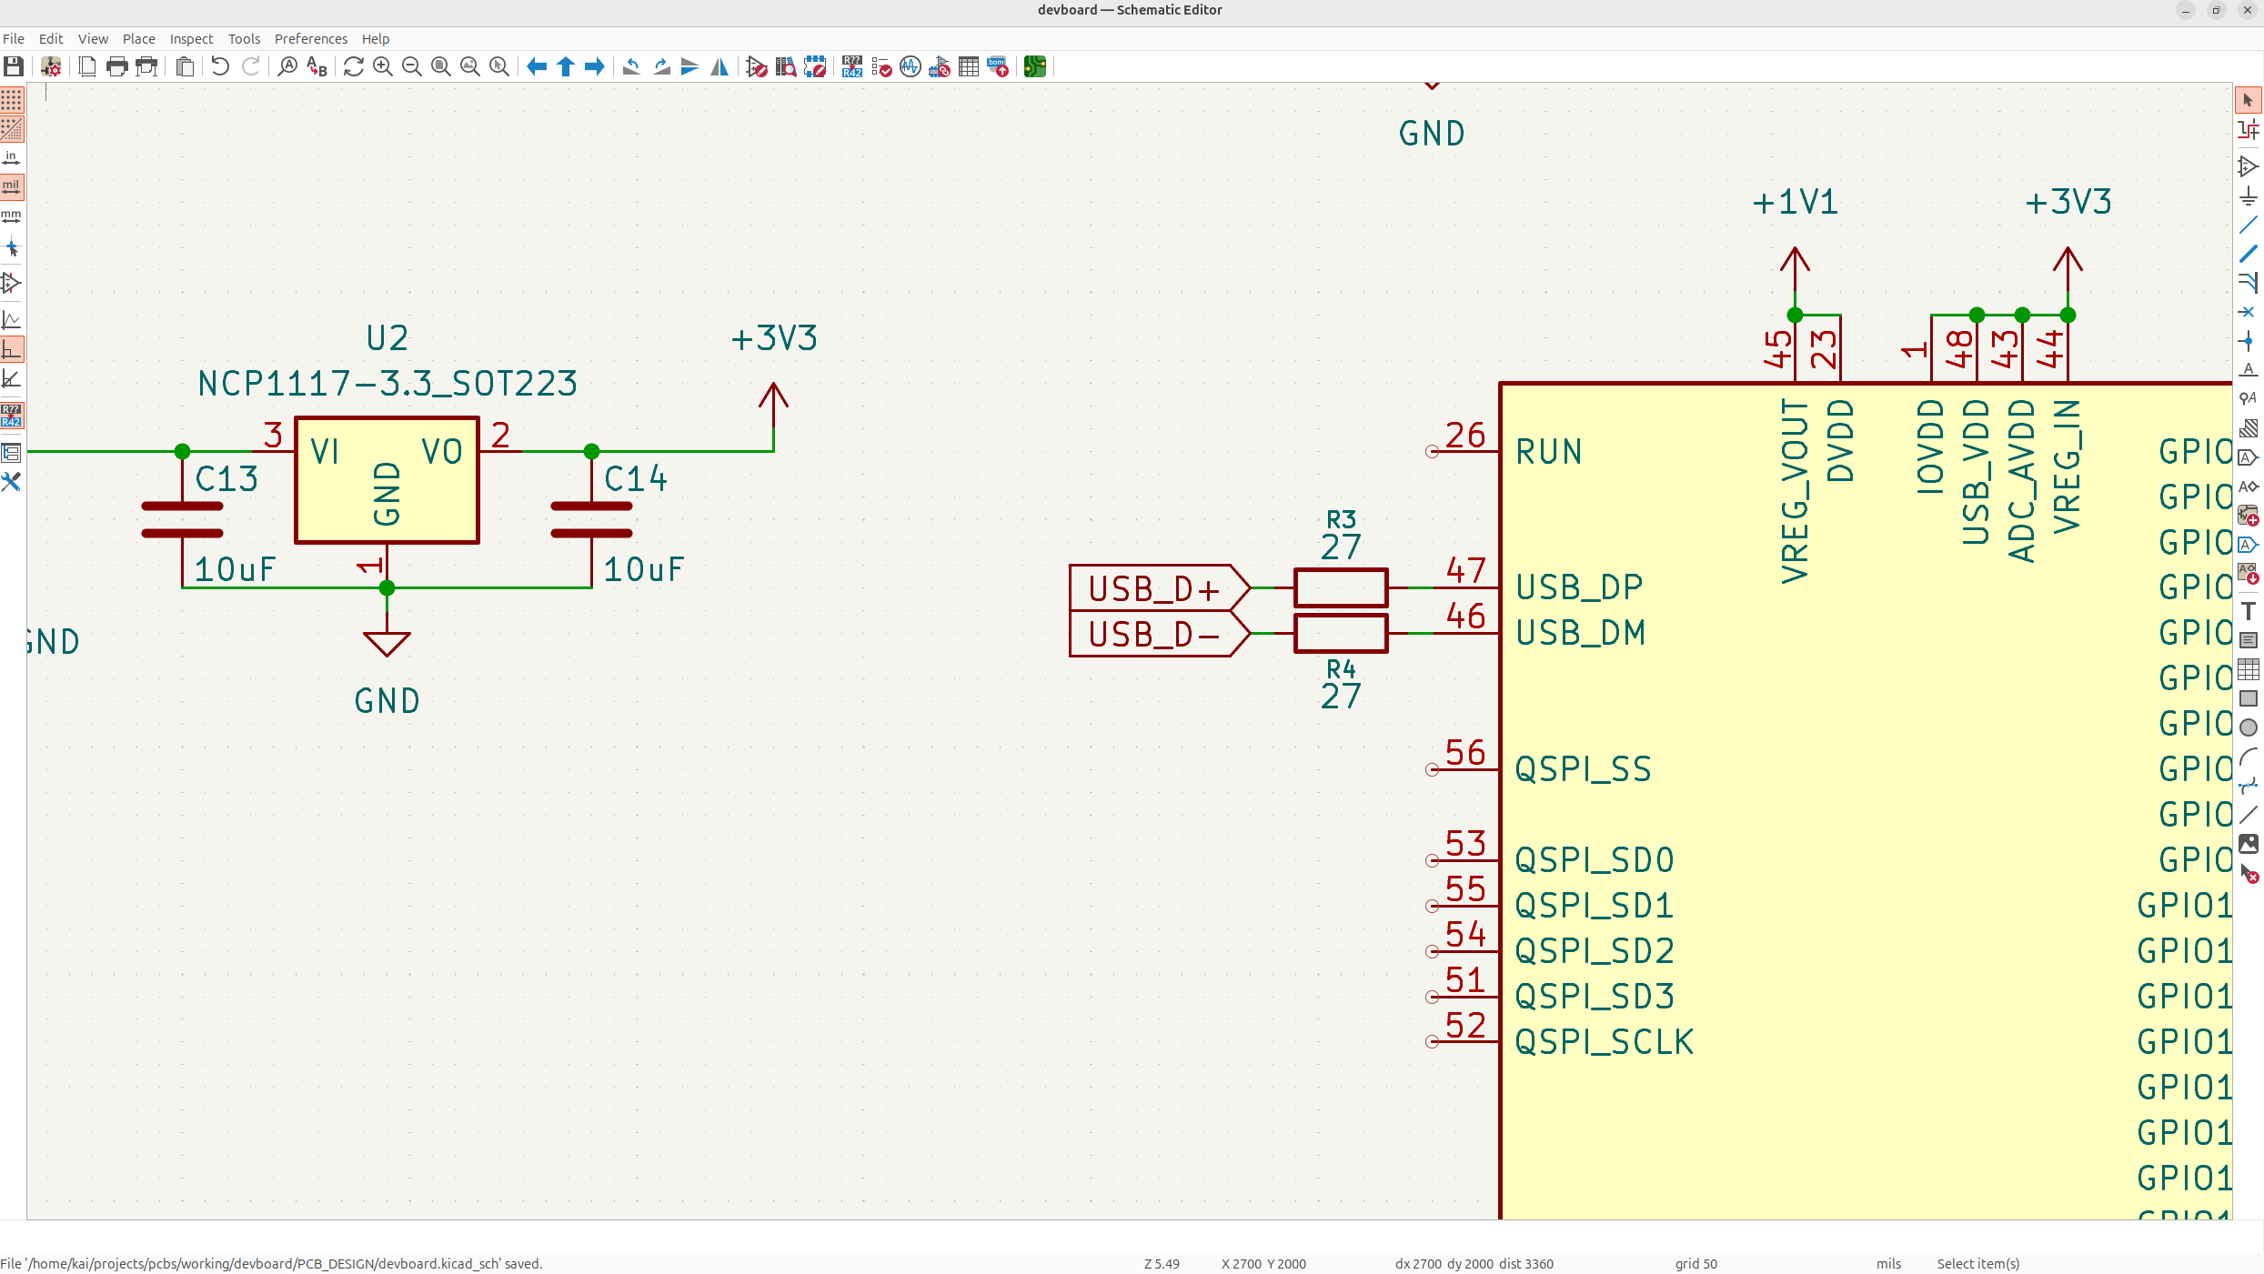Select the Add Power Symbol tool
The image size is (2264, 1274).
click(2248, 196)
